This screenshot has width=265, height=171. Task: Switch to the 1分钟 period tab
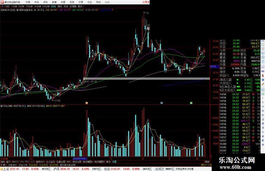tap(14, 6)
